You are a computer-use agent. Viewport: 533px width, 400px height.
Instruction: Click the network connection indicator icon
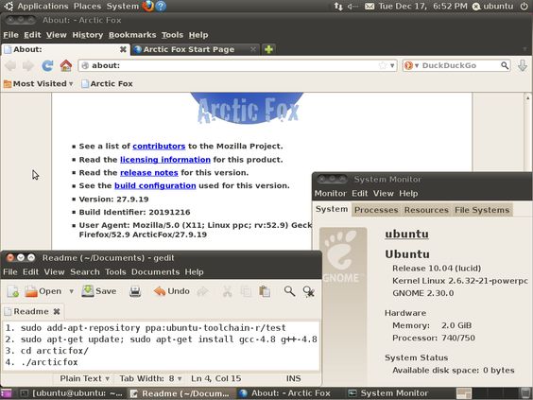point(338,6)
